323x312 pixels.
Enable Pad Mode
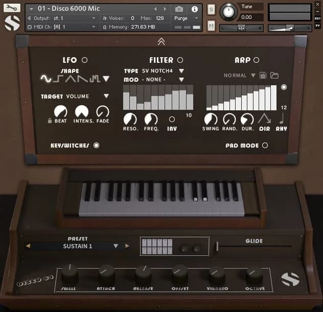[265, 146]
